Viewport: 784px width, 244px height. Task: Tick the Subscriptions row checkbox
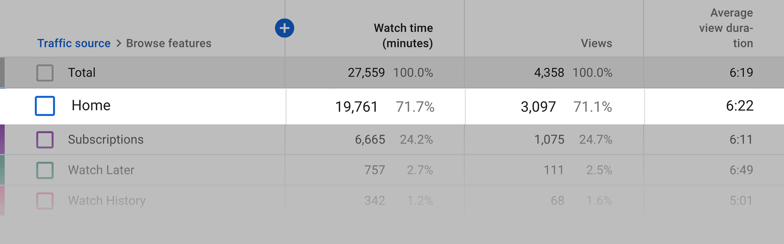tap(45, 140)
